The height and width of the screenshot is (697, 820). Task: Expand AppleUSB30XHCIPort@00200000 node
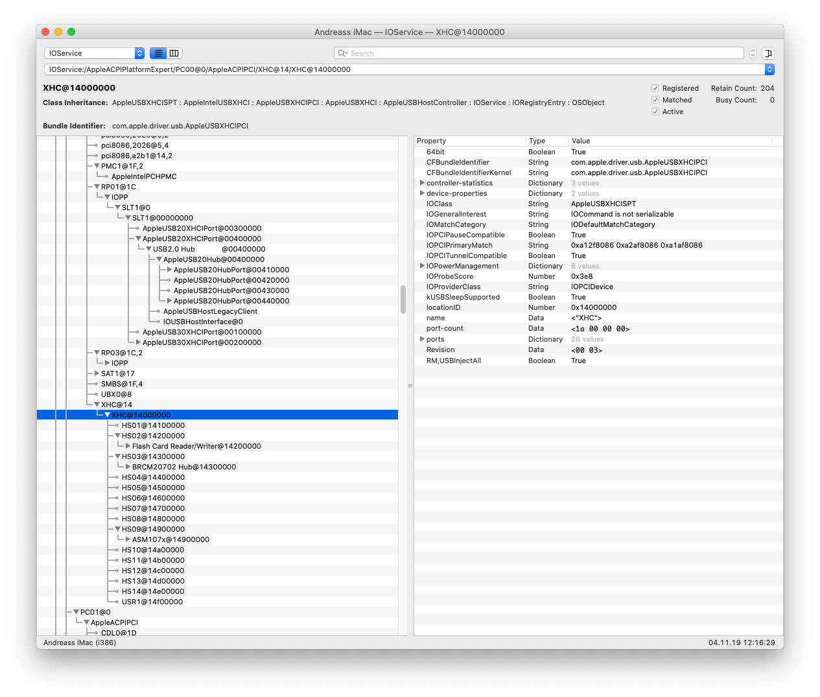(139, 342)
